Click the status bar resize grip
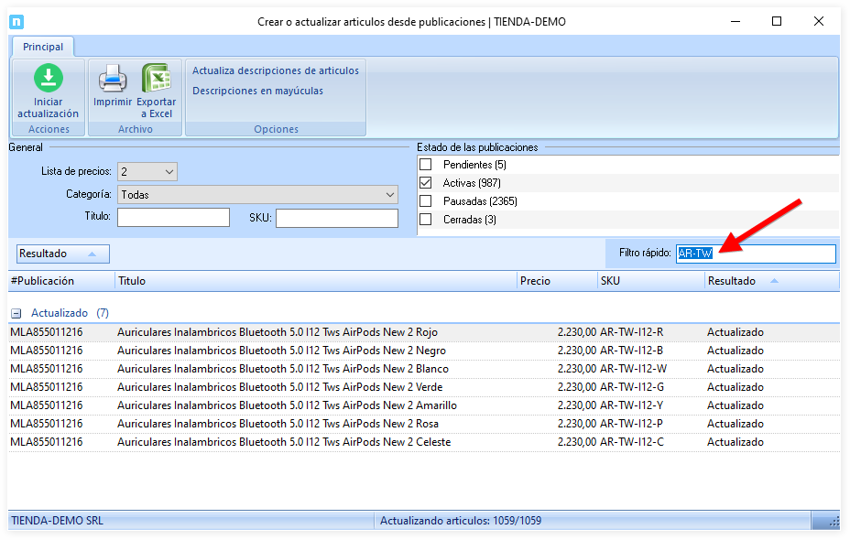 (833, 521)
